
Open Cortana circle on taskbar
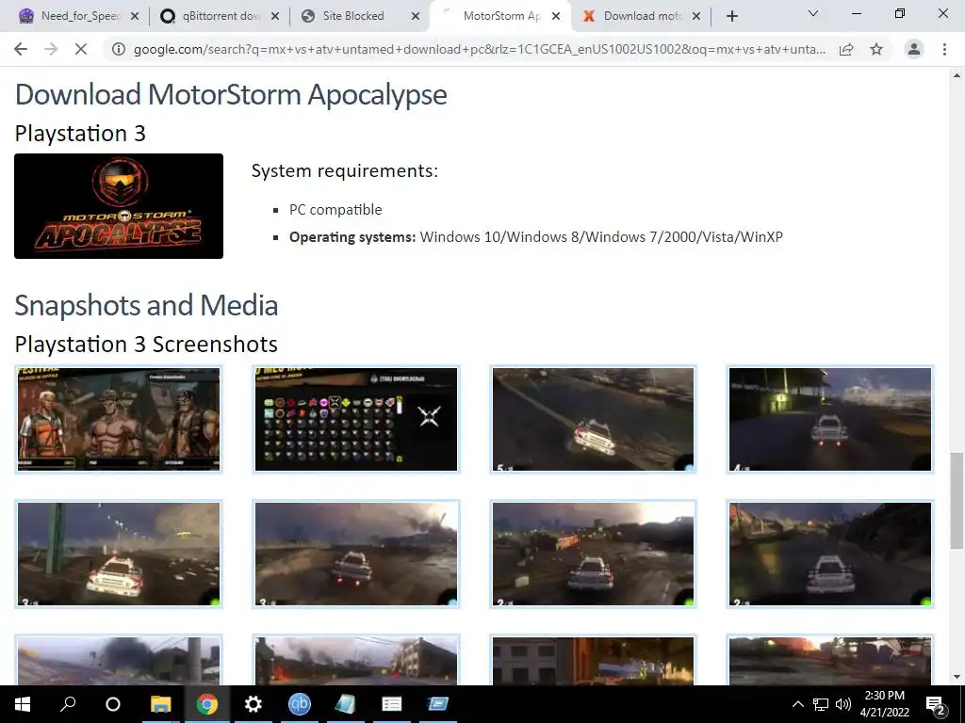pos(113,704)
